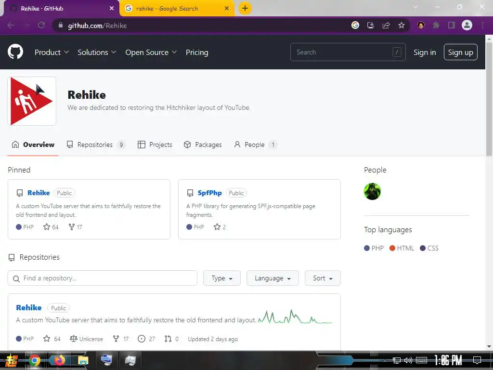Open the volume icon in system tray

tap(408, 360)
